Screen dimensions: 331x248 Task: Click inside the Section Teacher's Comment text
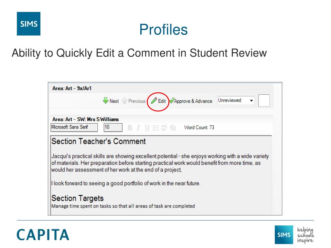[160, 163]
